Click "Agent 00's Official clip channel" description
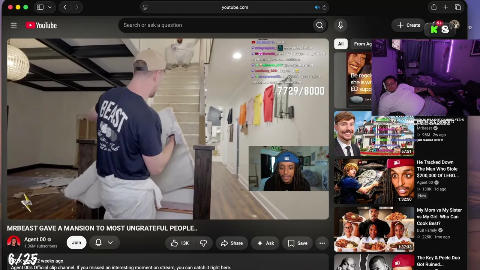This screenshot has height=270, width=480. [121, 268]
